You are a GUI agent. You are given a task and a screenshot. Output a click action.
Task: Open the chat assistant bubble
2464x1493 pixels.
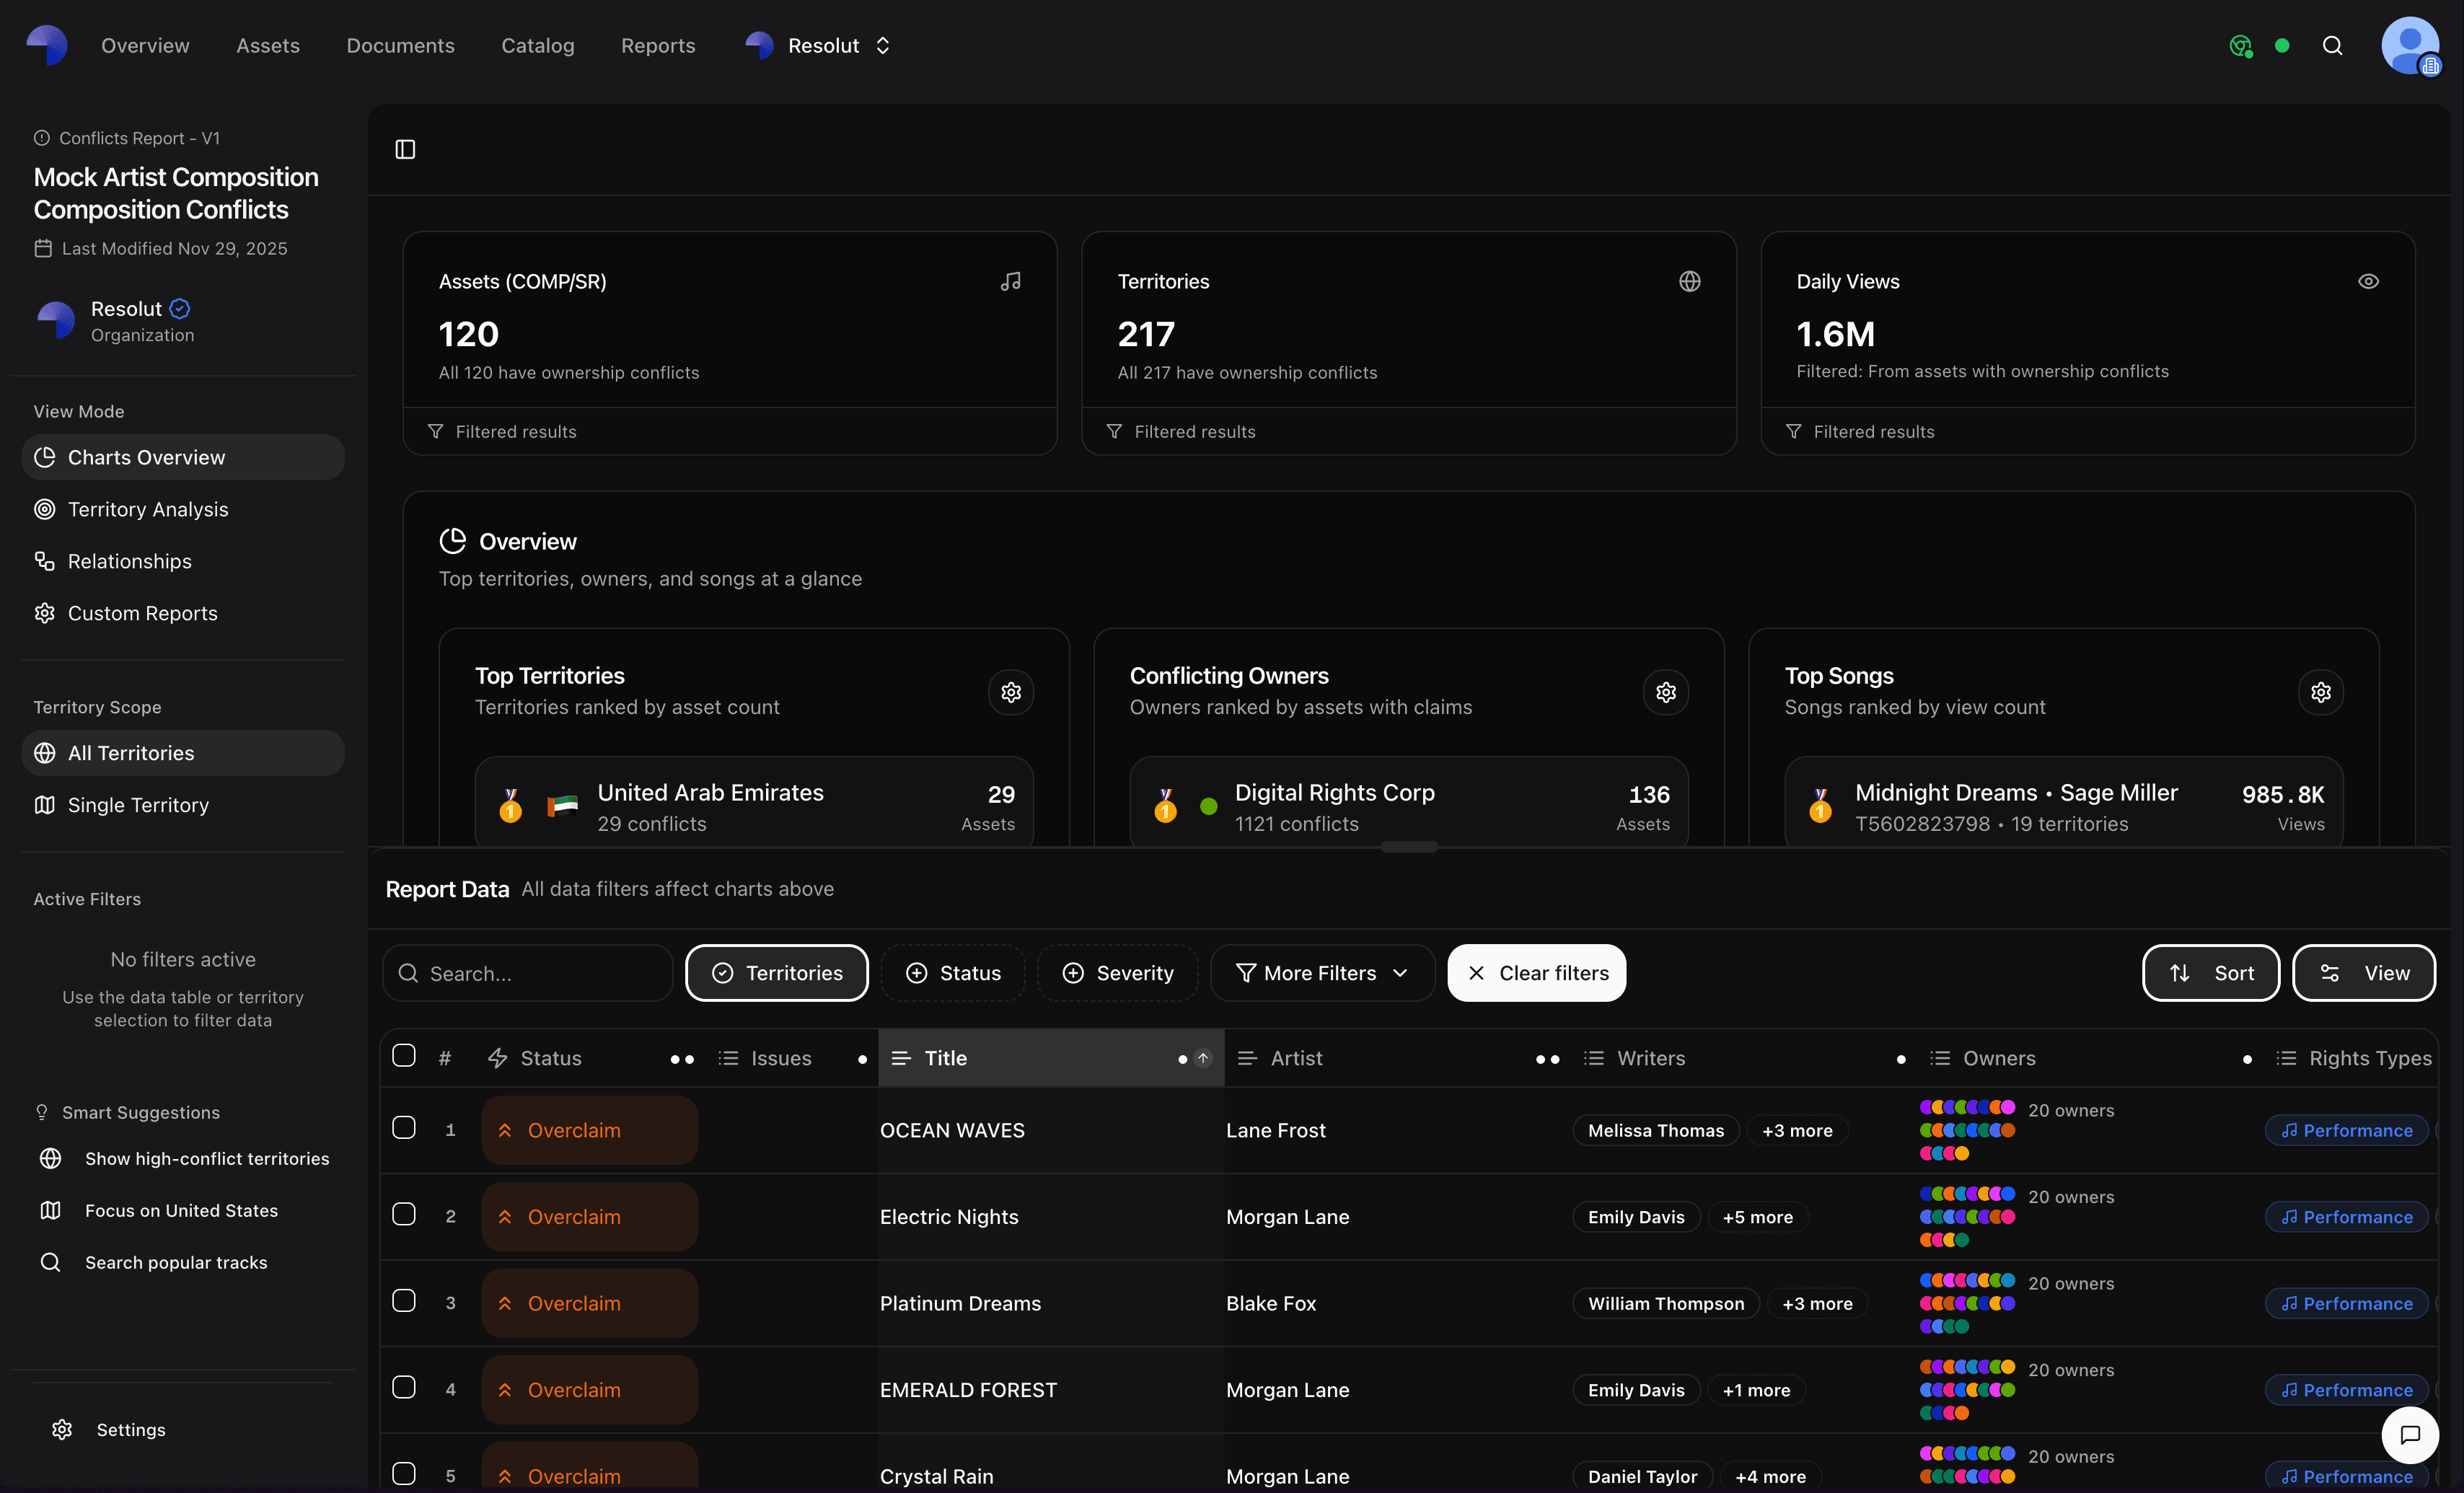[x=2410, y=1436]
